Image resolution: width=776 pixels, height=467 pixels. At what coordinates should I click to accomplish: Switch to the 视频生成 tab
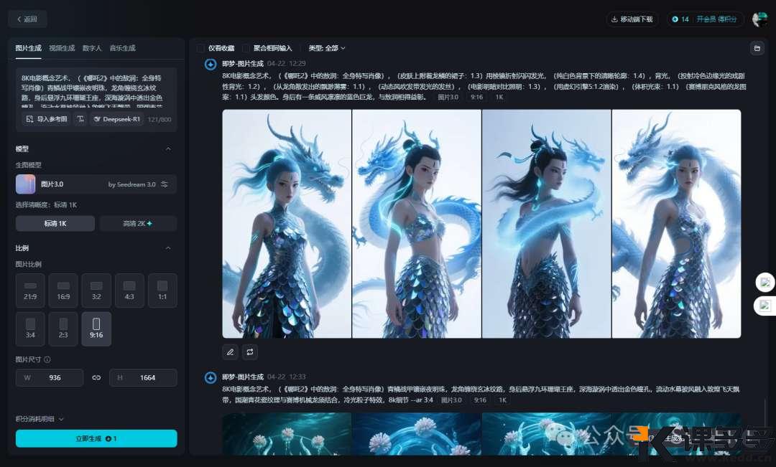click(62, 48)
